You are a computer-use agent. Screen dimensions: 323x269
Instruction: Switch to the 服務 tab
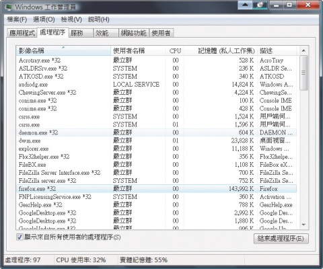81,33
